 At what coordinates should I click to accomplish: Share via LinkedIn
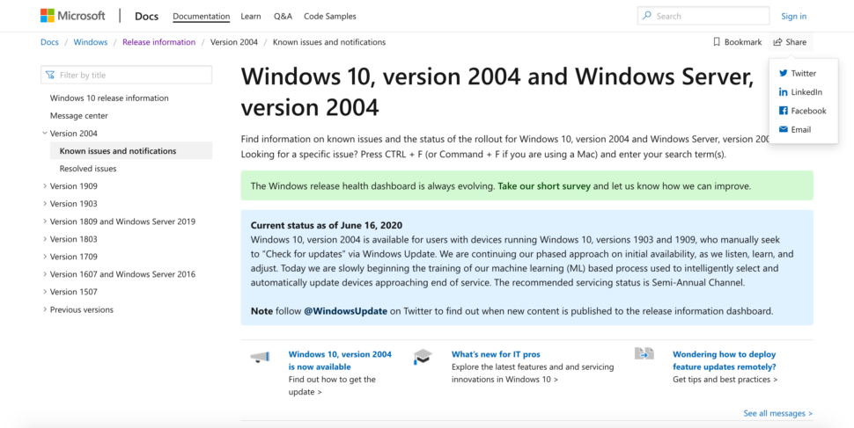tap(800, 92)
